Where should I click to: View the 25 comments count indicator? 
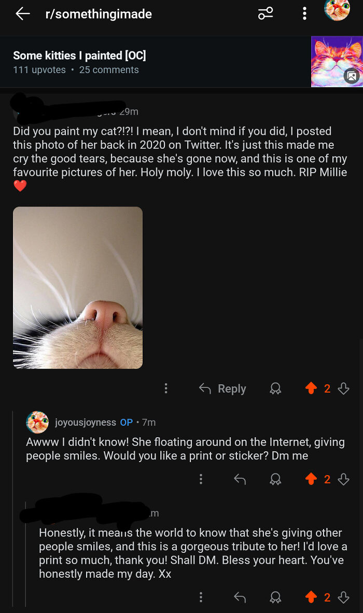(x=109, y=70)
